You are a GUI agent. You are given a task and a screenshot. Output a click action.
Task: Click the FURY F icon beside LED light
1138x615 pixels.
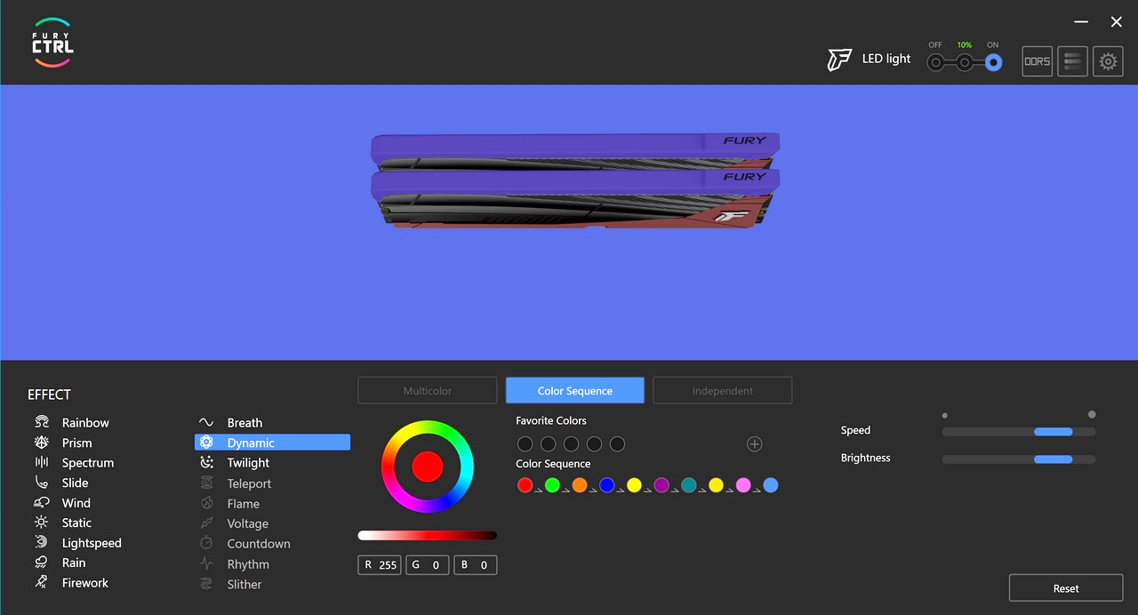839,60
